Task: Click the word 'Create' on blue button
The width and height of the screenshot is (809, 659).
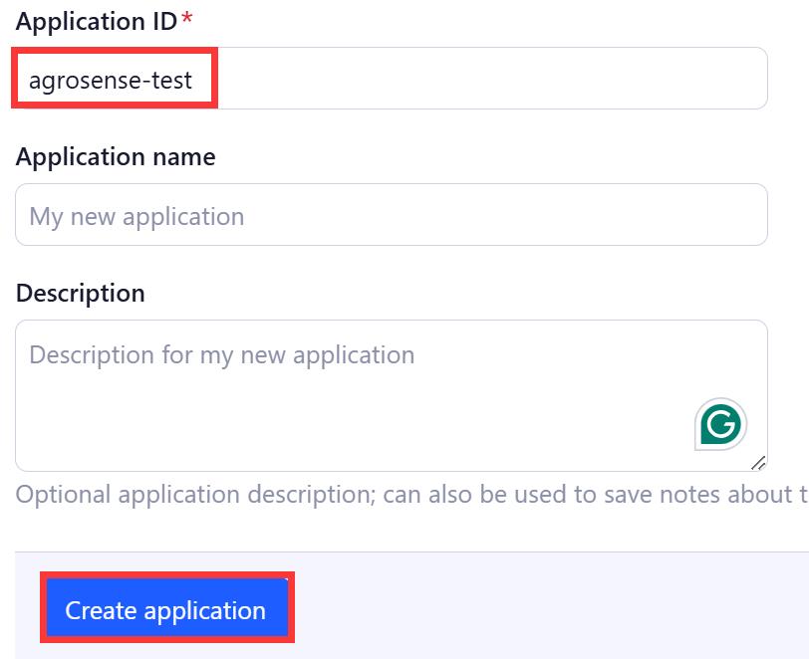Action: [x=101, y=610]
